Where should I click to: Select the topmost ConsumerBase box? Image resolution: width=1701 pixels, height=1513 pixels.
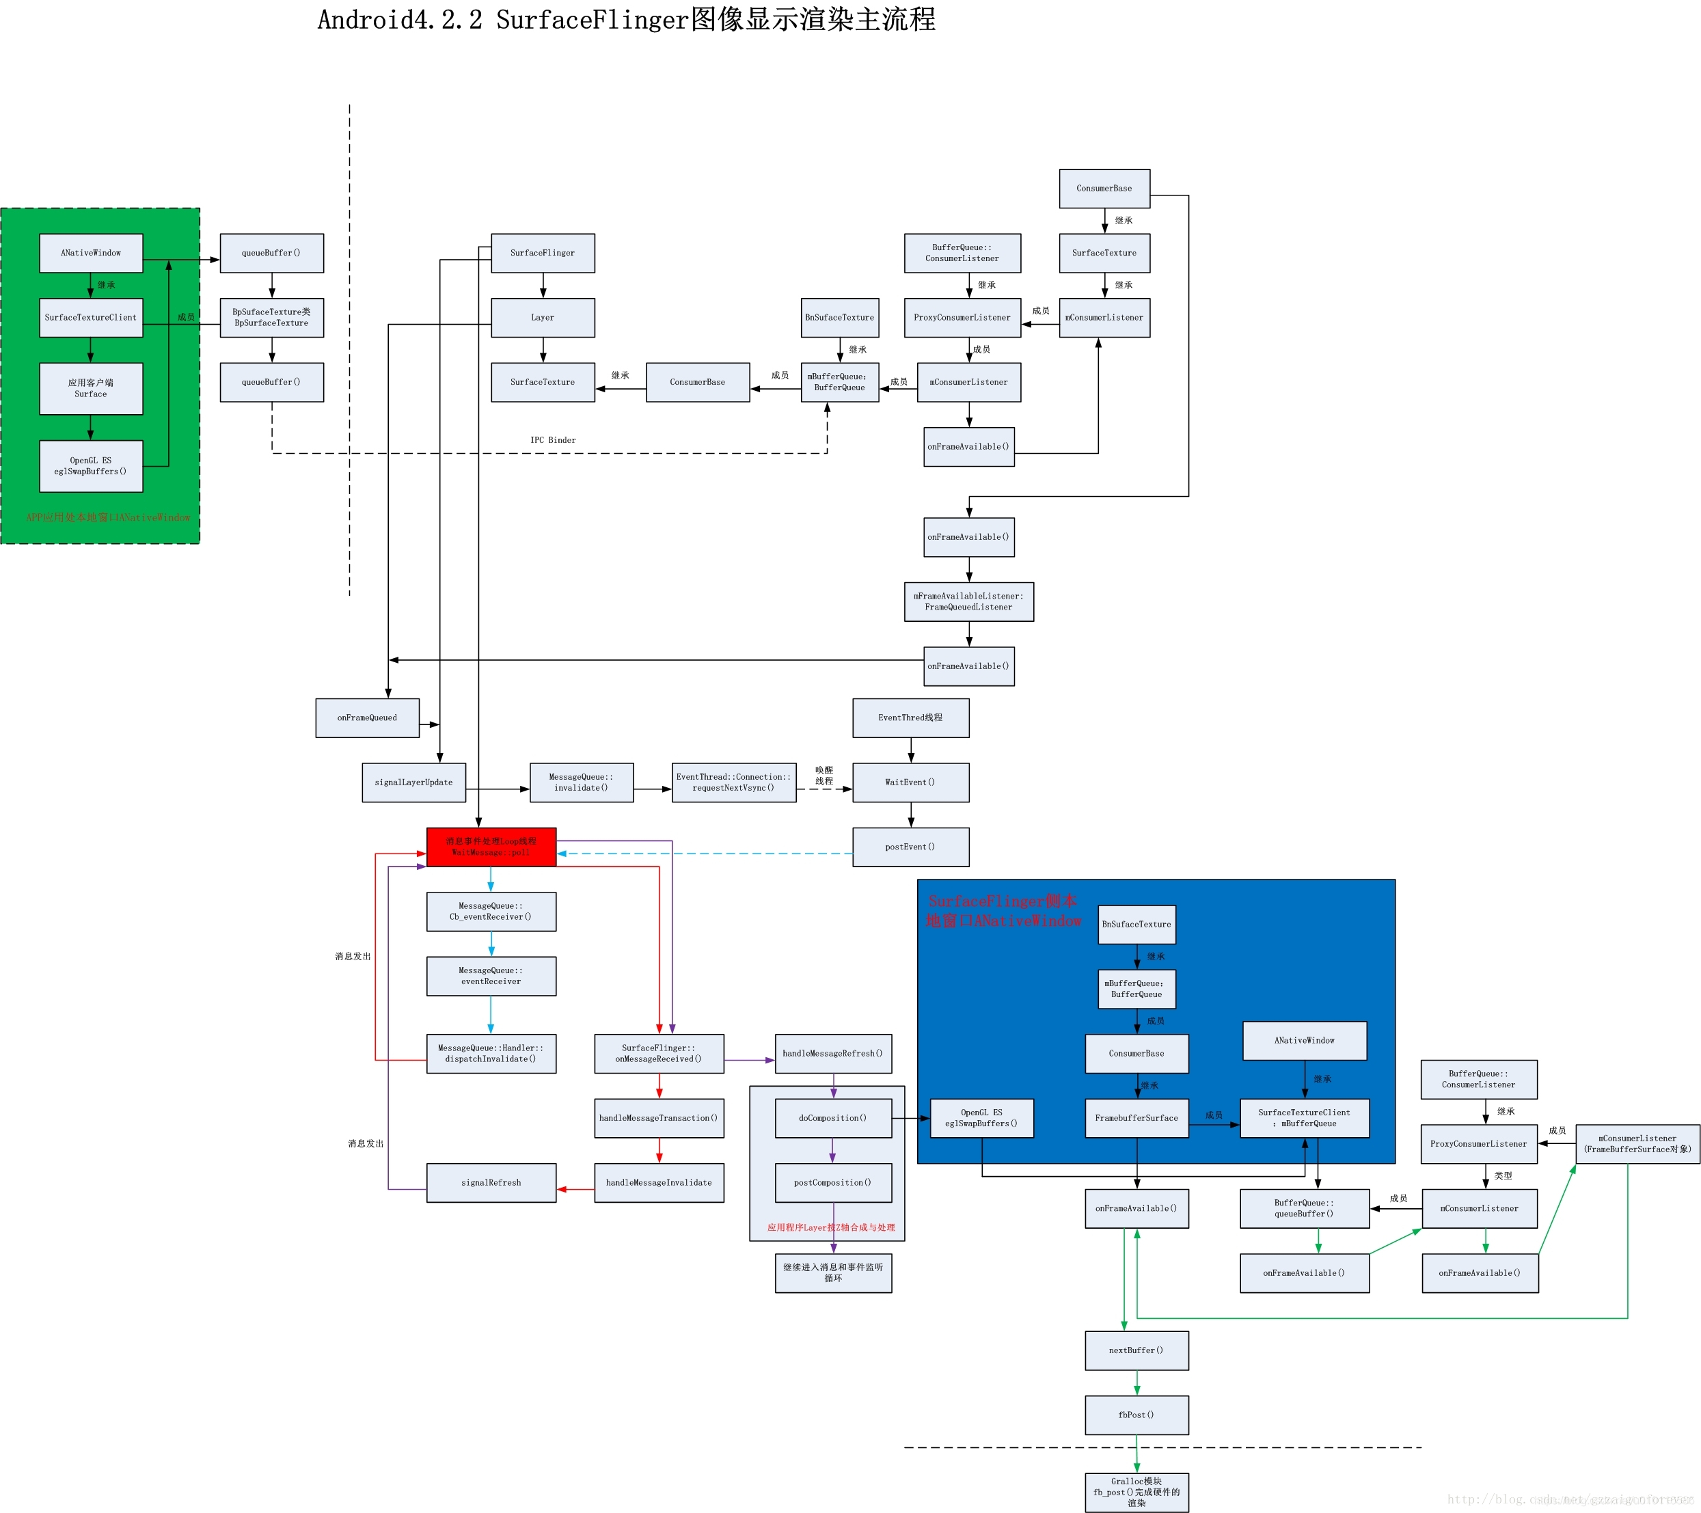(x=1104, y=188)
